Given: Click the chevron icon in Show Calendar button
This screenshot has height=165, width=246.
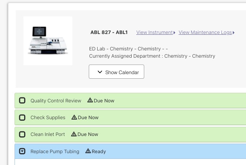Looking at the screenshot, I should point(100,72).
